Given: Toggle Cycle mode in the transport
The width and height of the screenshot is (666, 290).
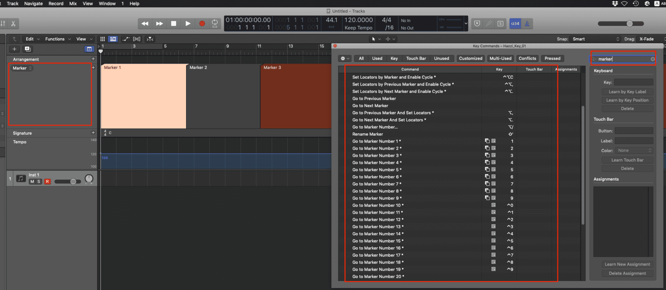Looking at the screenshot, I should (x=215, y=24).
